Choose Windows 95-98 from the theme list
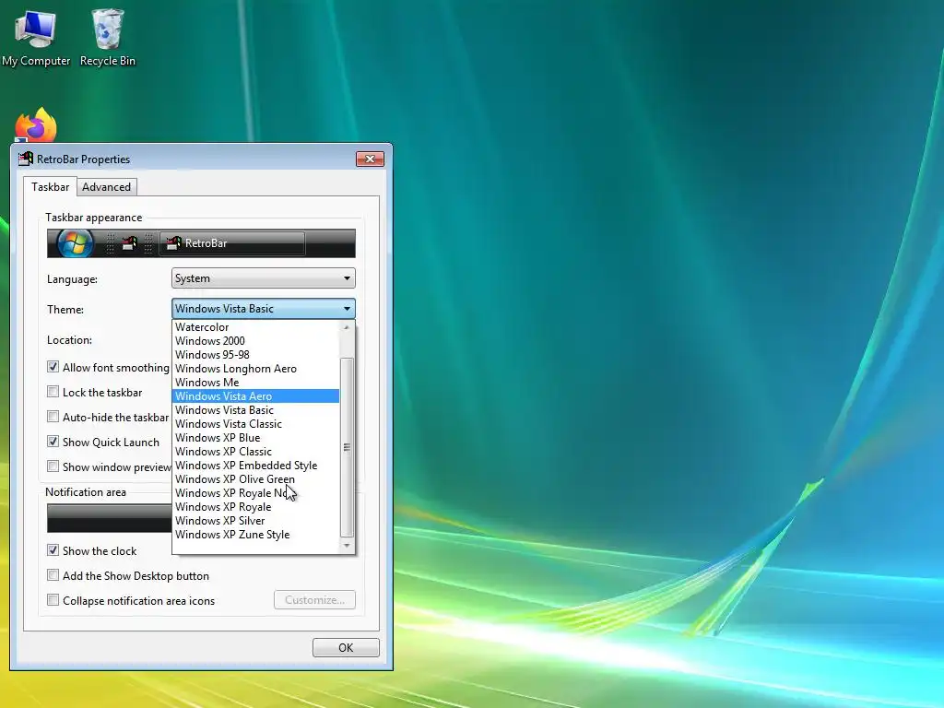 [256, 355]
